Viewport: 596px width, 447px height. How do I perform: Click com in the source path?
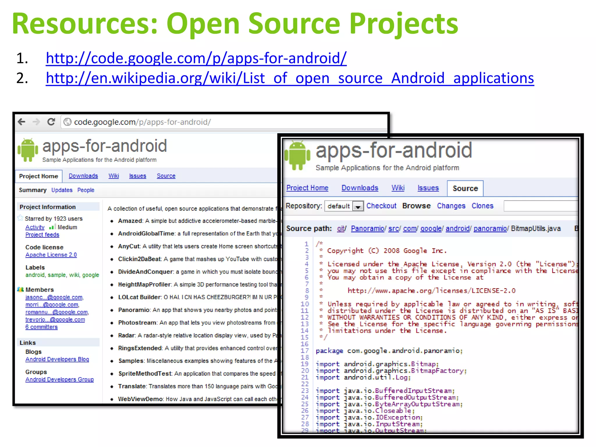pyautogui.click(x=409, y=228)
